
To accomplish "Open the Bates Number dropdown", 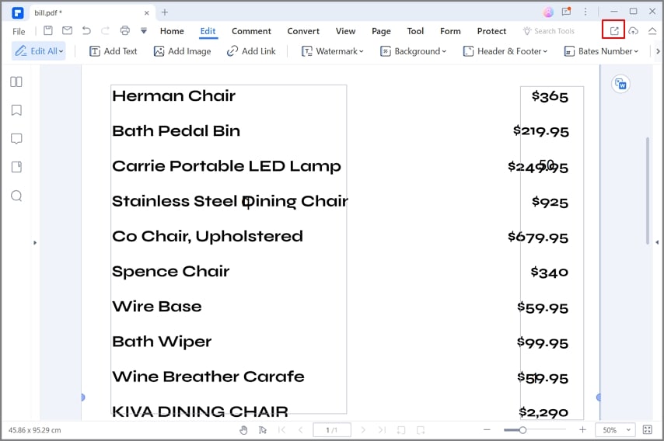I will click(x=601, y=51).
